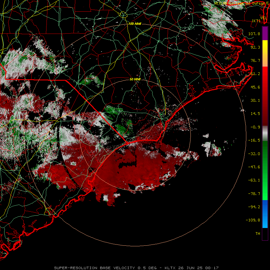Select the 61.2 velocity scale value
The height and width of the screenshot is (270, 270).
click(255, 74)
